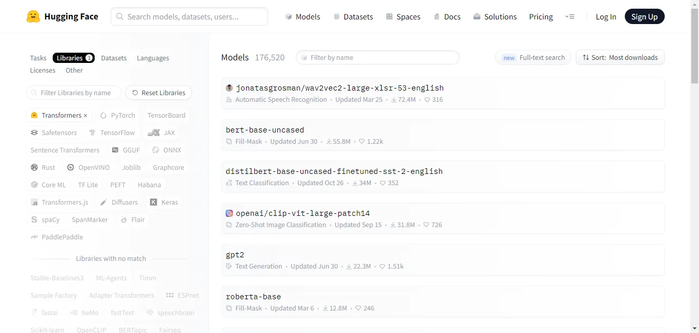Viewport: 699px width, 333px height.
Task: Open the Licenses filter tab
Action: [x=42, y=70]
